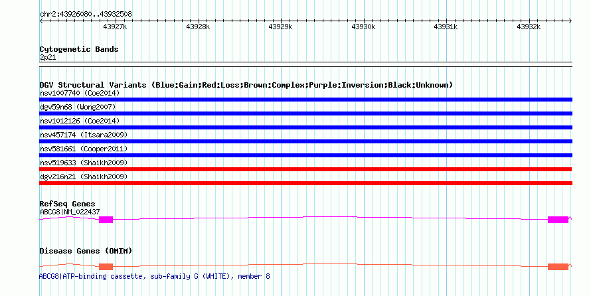This screenshot has width=591, height=296.
Task: Select the dgv59n68 (Wong2007) gain bar
Action: pos(305,113)
